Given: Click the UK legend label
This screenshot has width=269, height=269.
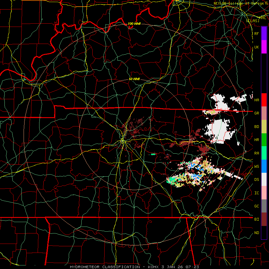Looking at the screenshot, I should 256,47.
